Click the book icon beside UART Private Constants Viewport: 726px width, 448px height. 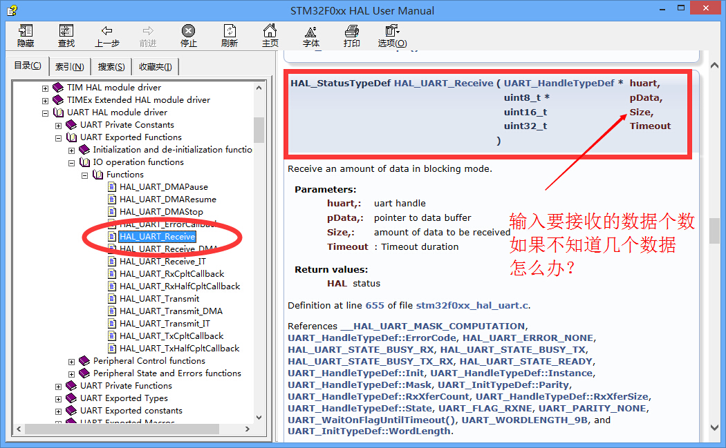(x=71, y=125)
